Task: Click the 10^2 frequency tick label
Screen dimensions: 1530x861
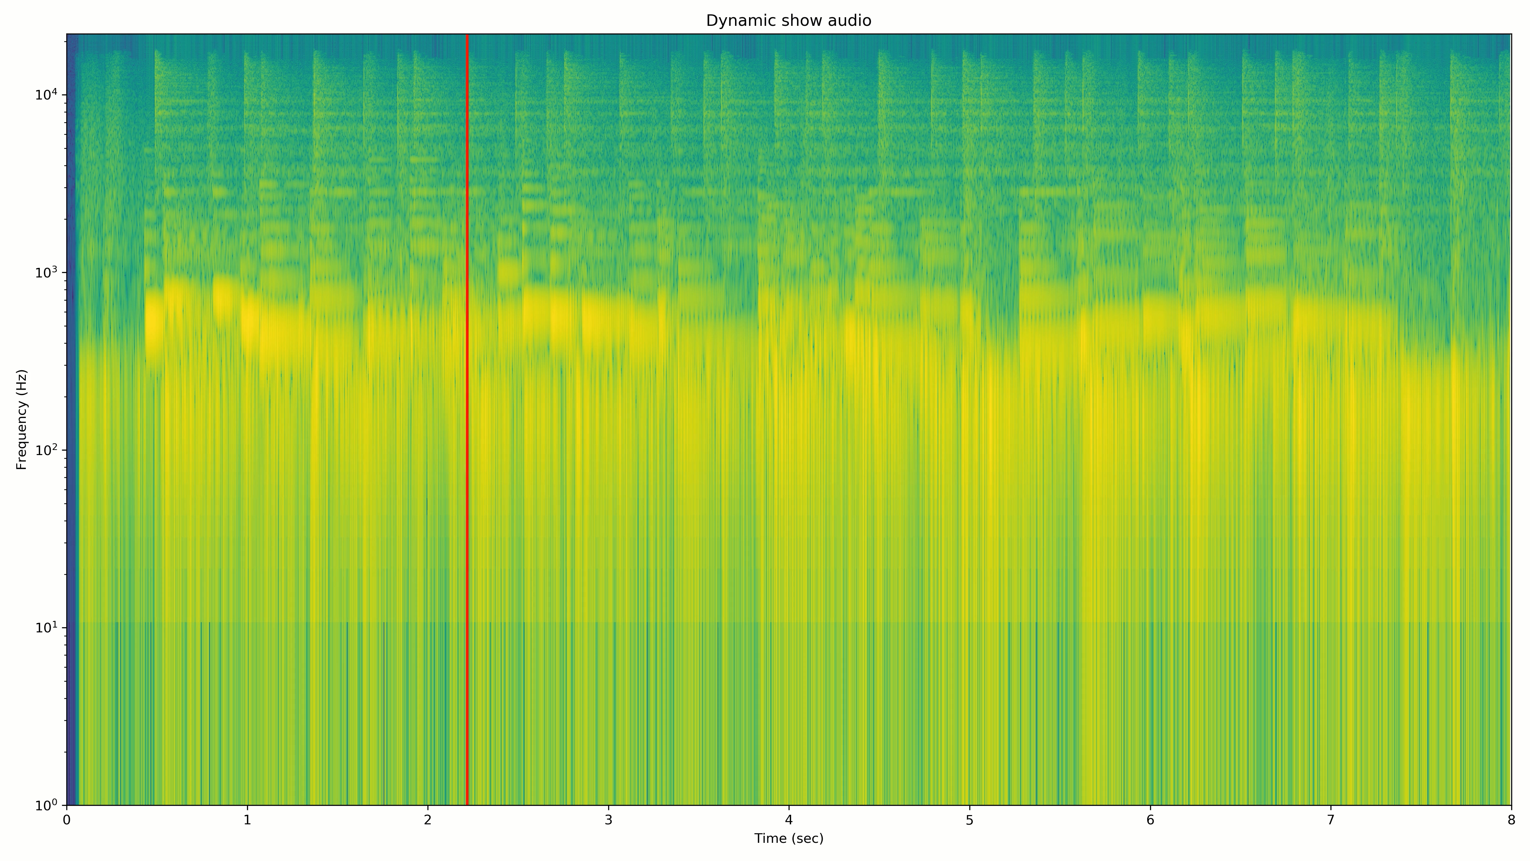Action: pos(46,449)
